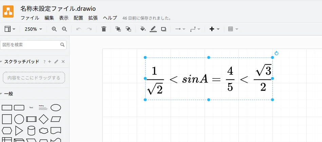Open the ファイル menu
Viewport: 322px width, 142px height.
[x=30, y=18]
